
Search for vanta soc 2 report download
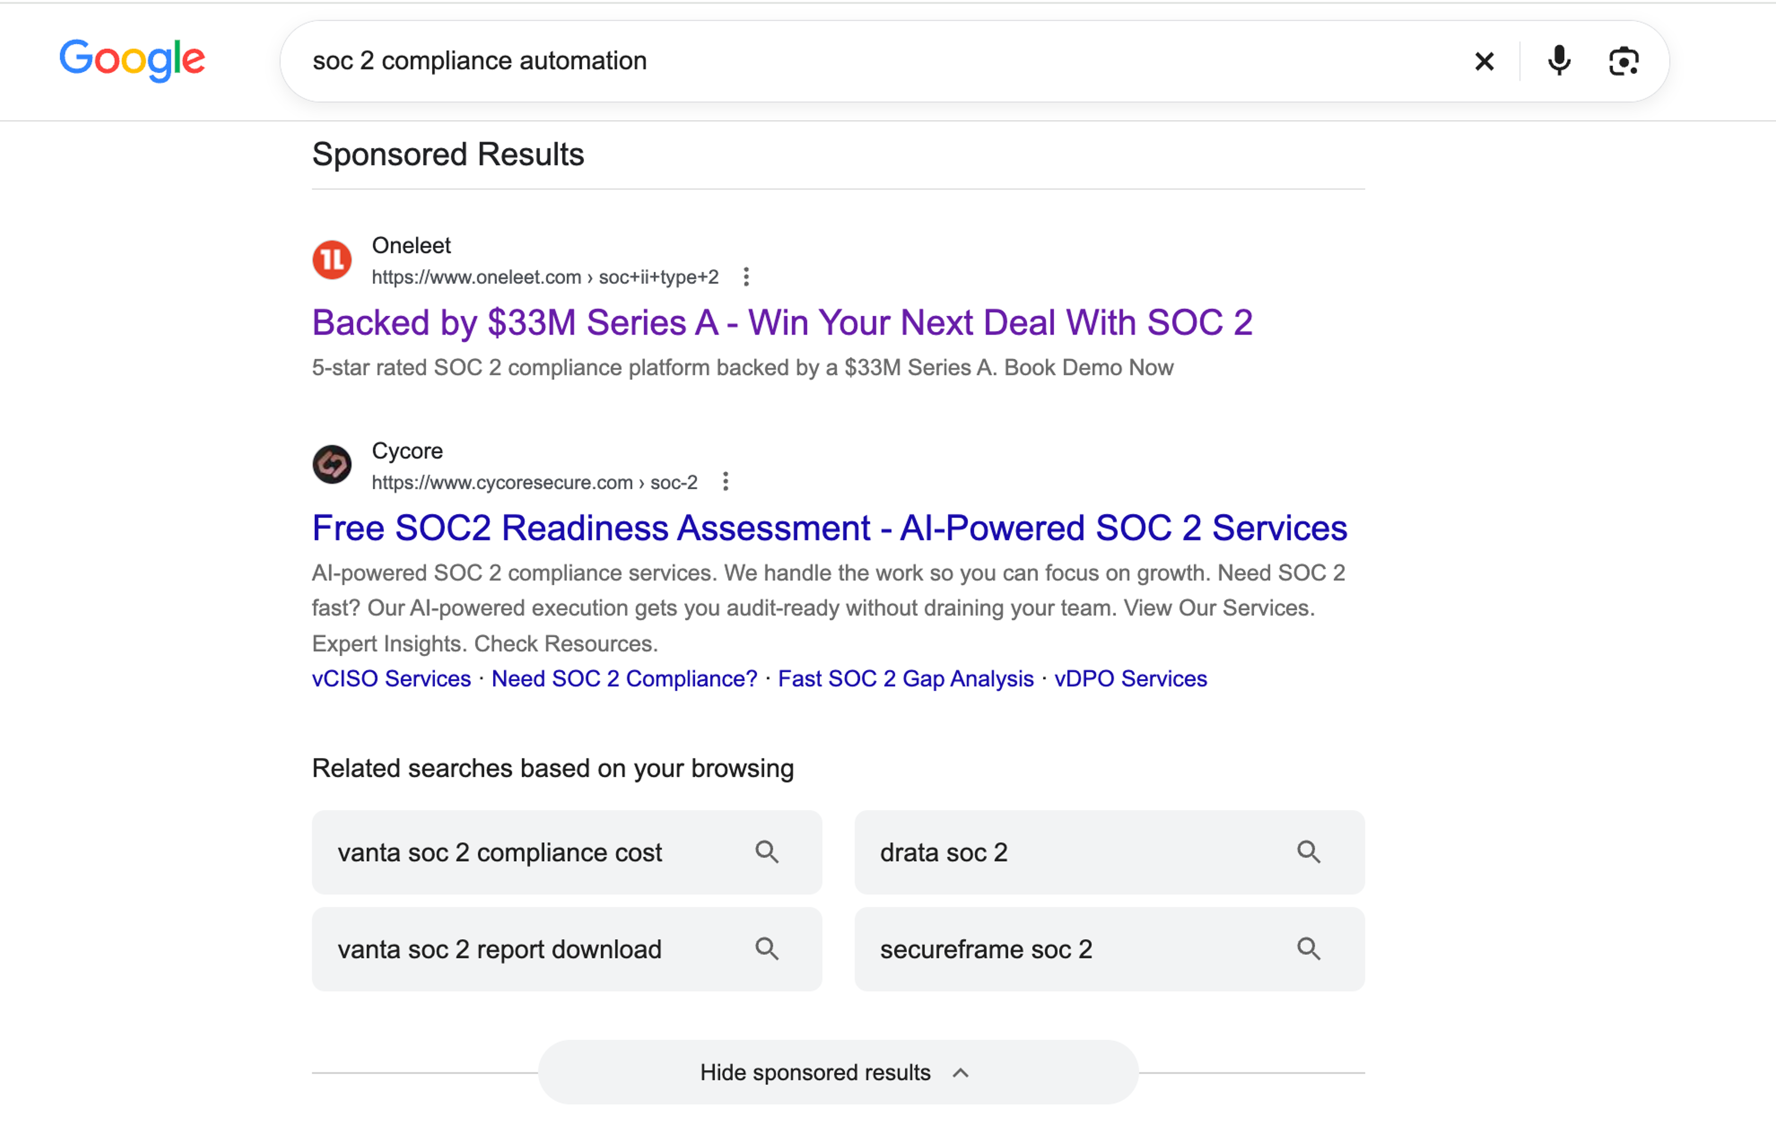coord(567,949)
